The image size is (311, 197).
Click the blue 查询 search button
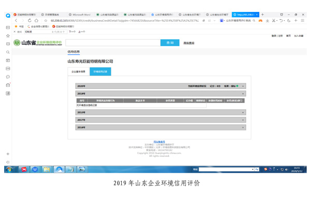170,43
